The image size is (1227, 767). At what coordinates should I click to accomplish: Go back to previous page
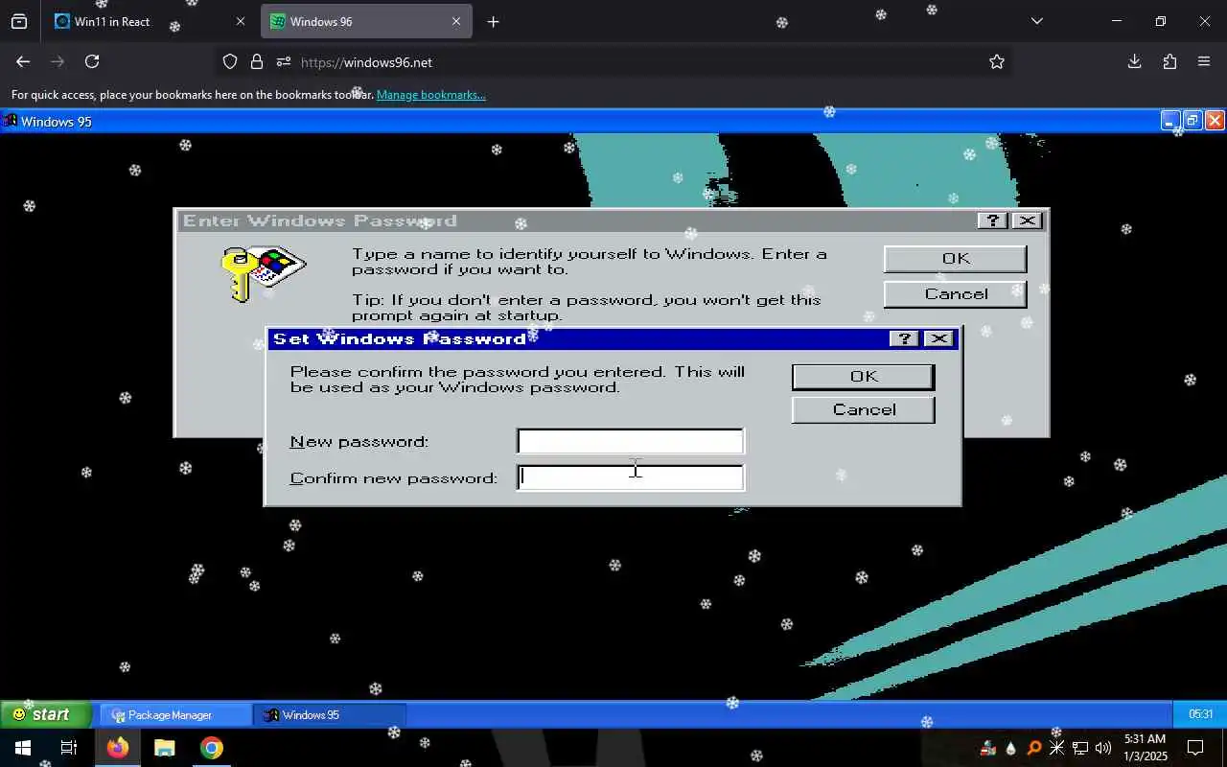click(x=23, y=61)
